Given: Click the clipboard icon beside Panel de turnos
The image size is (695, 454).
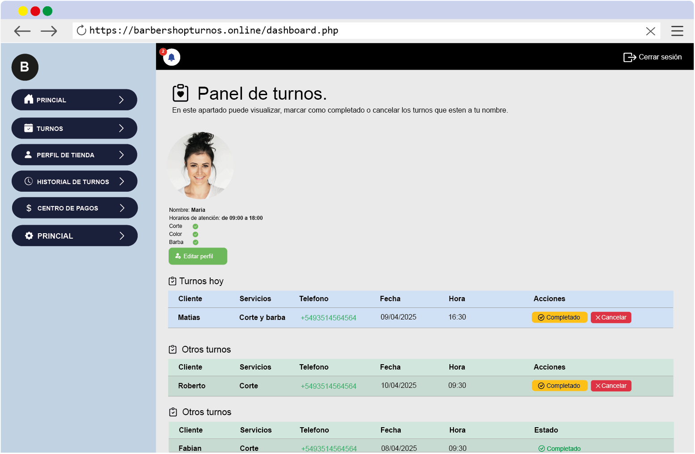Looking at the screenshot, I should click(181, 93).
